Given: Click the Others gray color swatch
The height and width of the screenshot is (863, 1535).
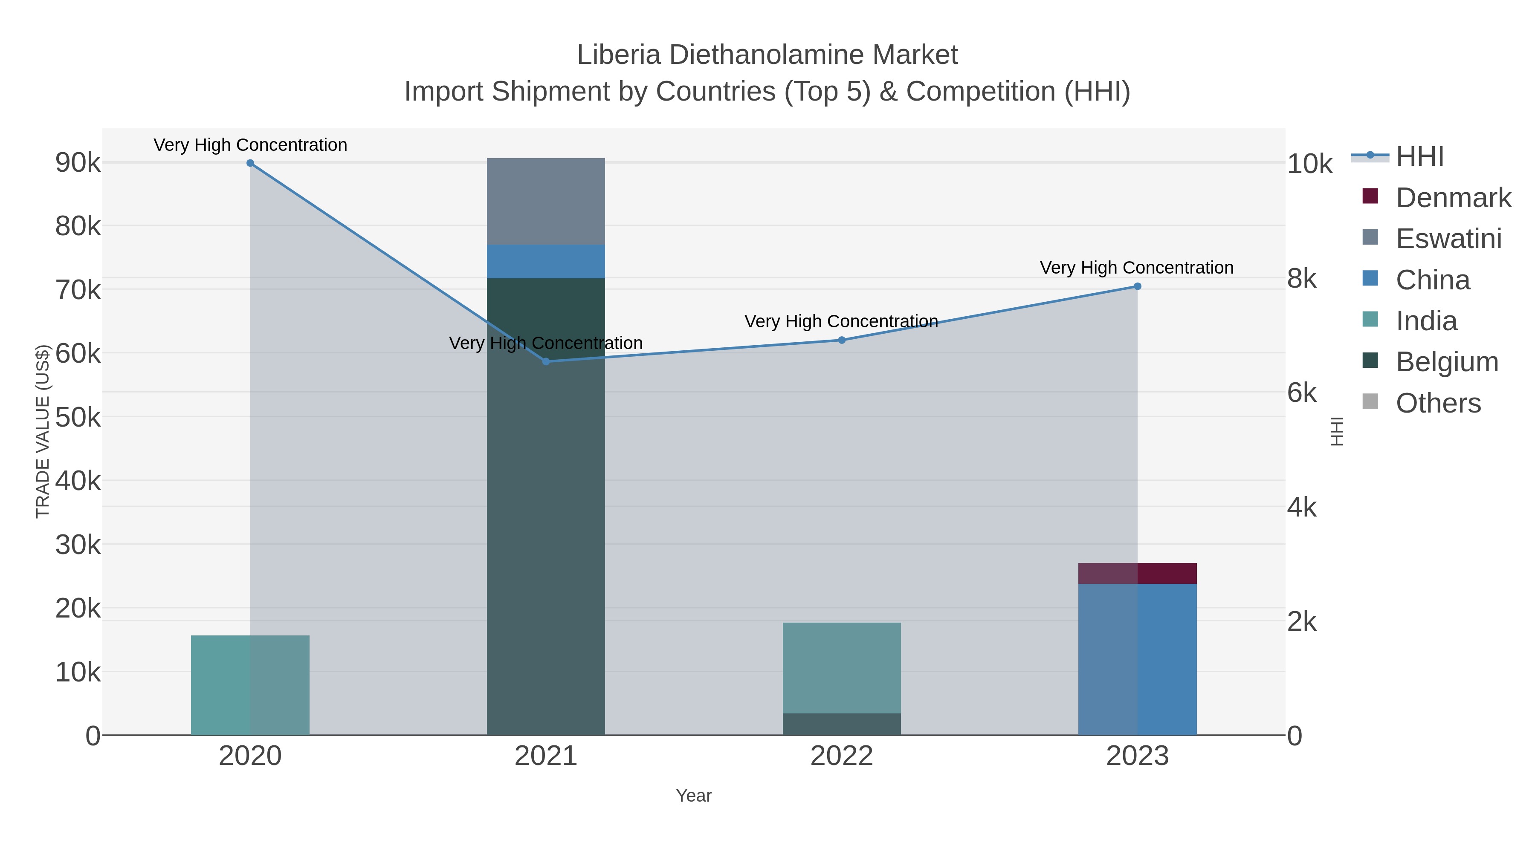Looking at the screenshot, I should tap(1370, 401).
